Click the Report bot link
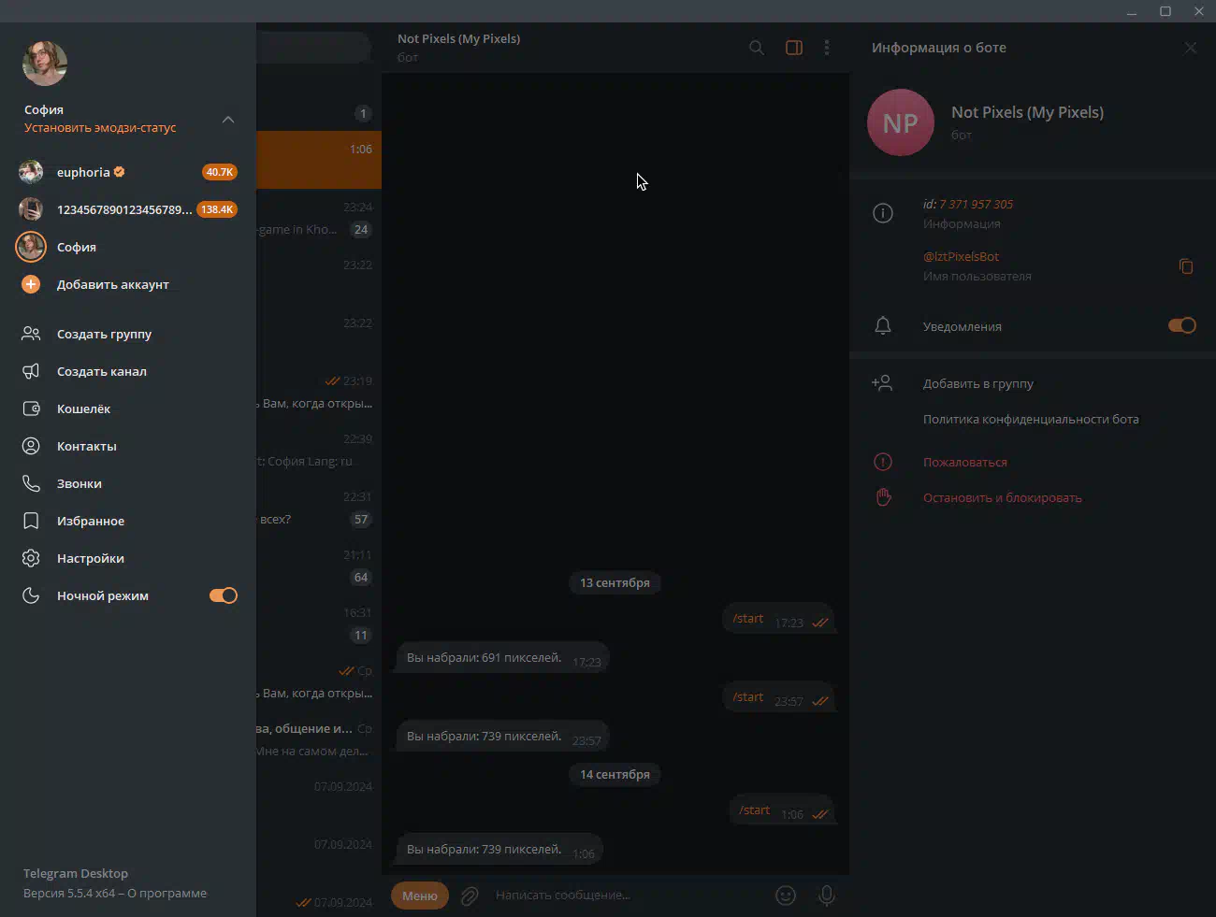1216x917 pixels. pyautogui.click(x=964, y=462)
